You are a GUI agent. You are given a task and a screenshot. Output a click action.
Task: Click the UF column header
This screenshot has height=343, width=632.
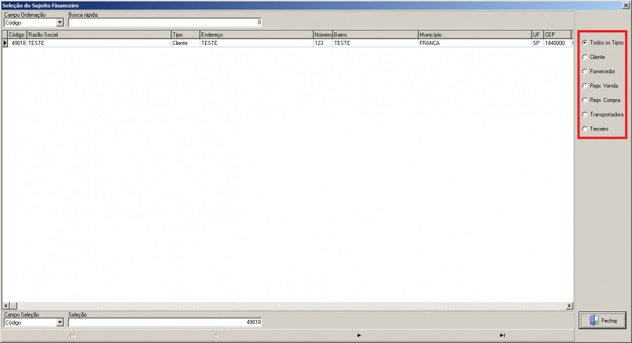[x=538, y=34]
